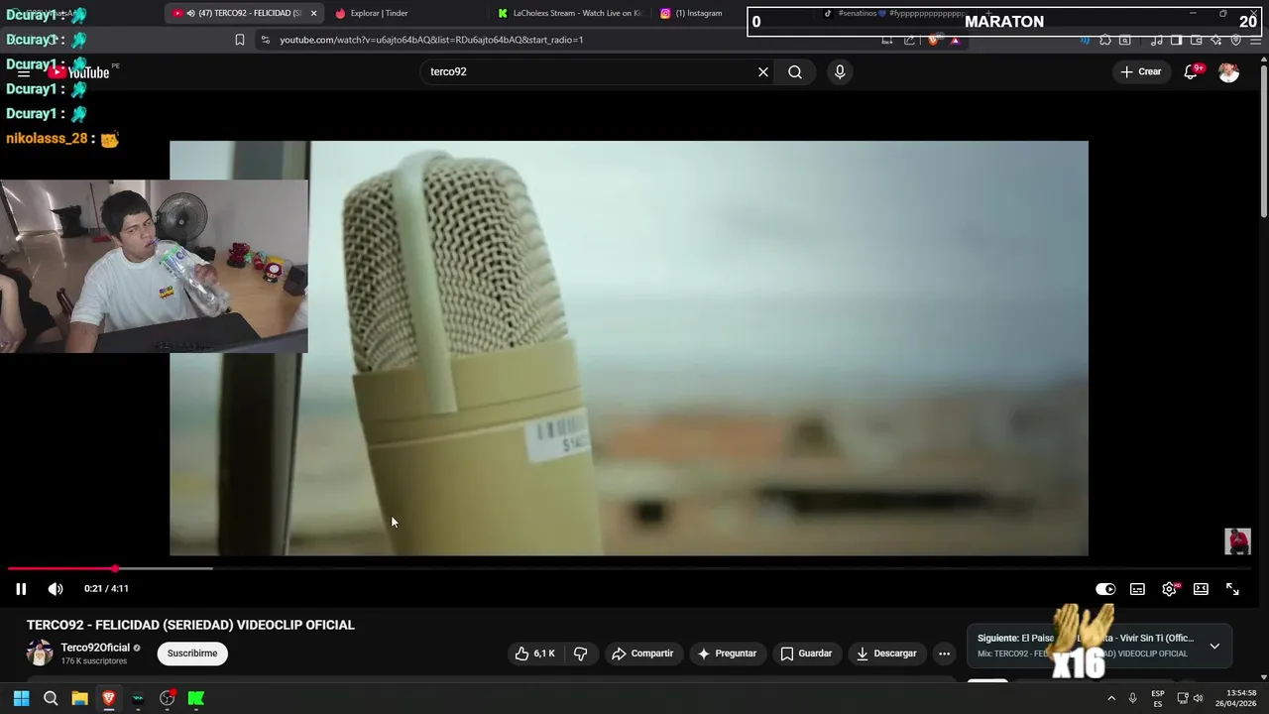Image resolution: width=1269 pixels, height=714 pixels.
Task: Open the music note playlist icon
Action: click(1156, 40)
